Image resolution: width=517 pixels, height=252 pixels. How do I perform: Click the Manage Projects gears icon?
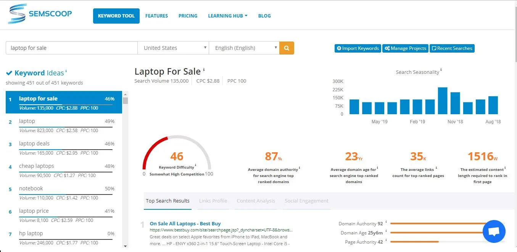(x=387, y=48)
